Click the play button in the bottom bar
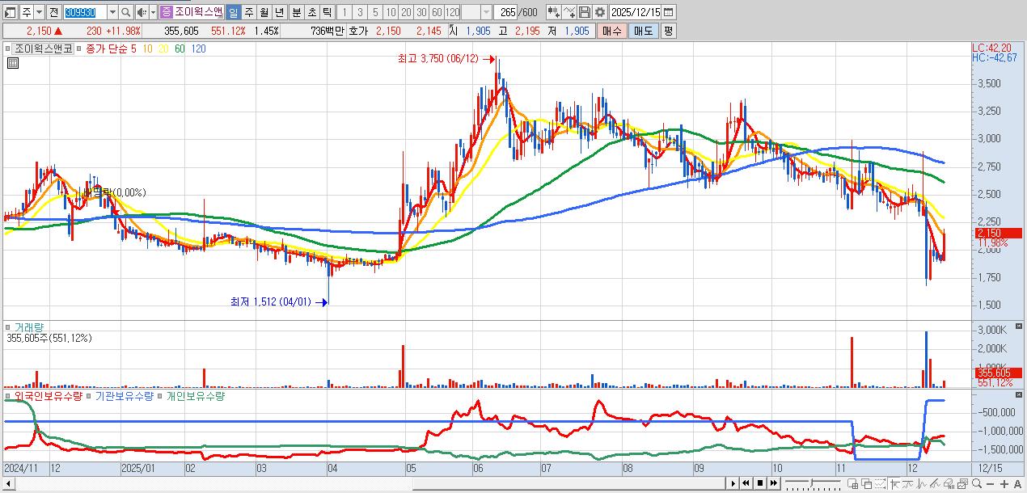 tap(733, 483)
